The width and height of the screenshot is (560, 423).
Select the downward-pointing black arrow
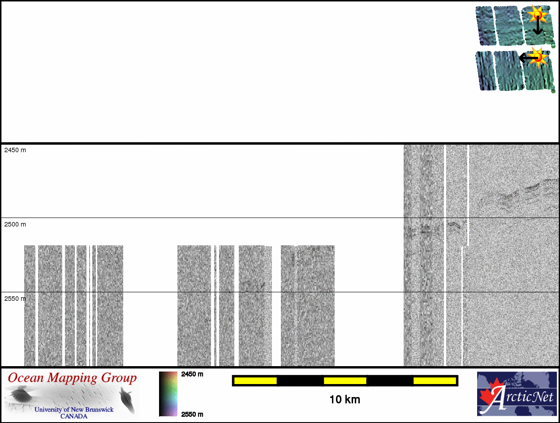point(538,27)
